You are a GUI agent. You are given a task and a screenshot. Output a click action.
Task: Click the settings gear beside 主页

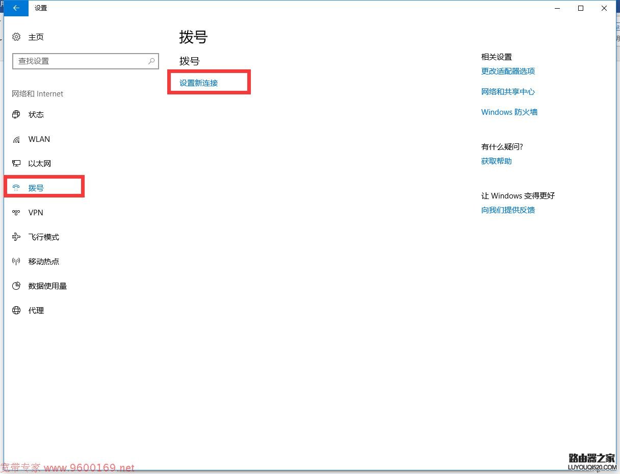point(16,37)
